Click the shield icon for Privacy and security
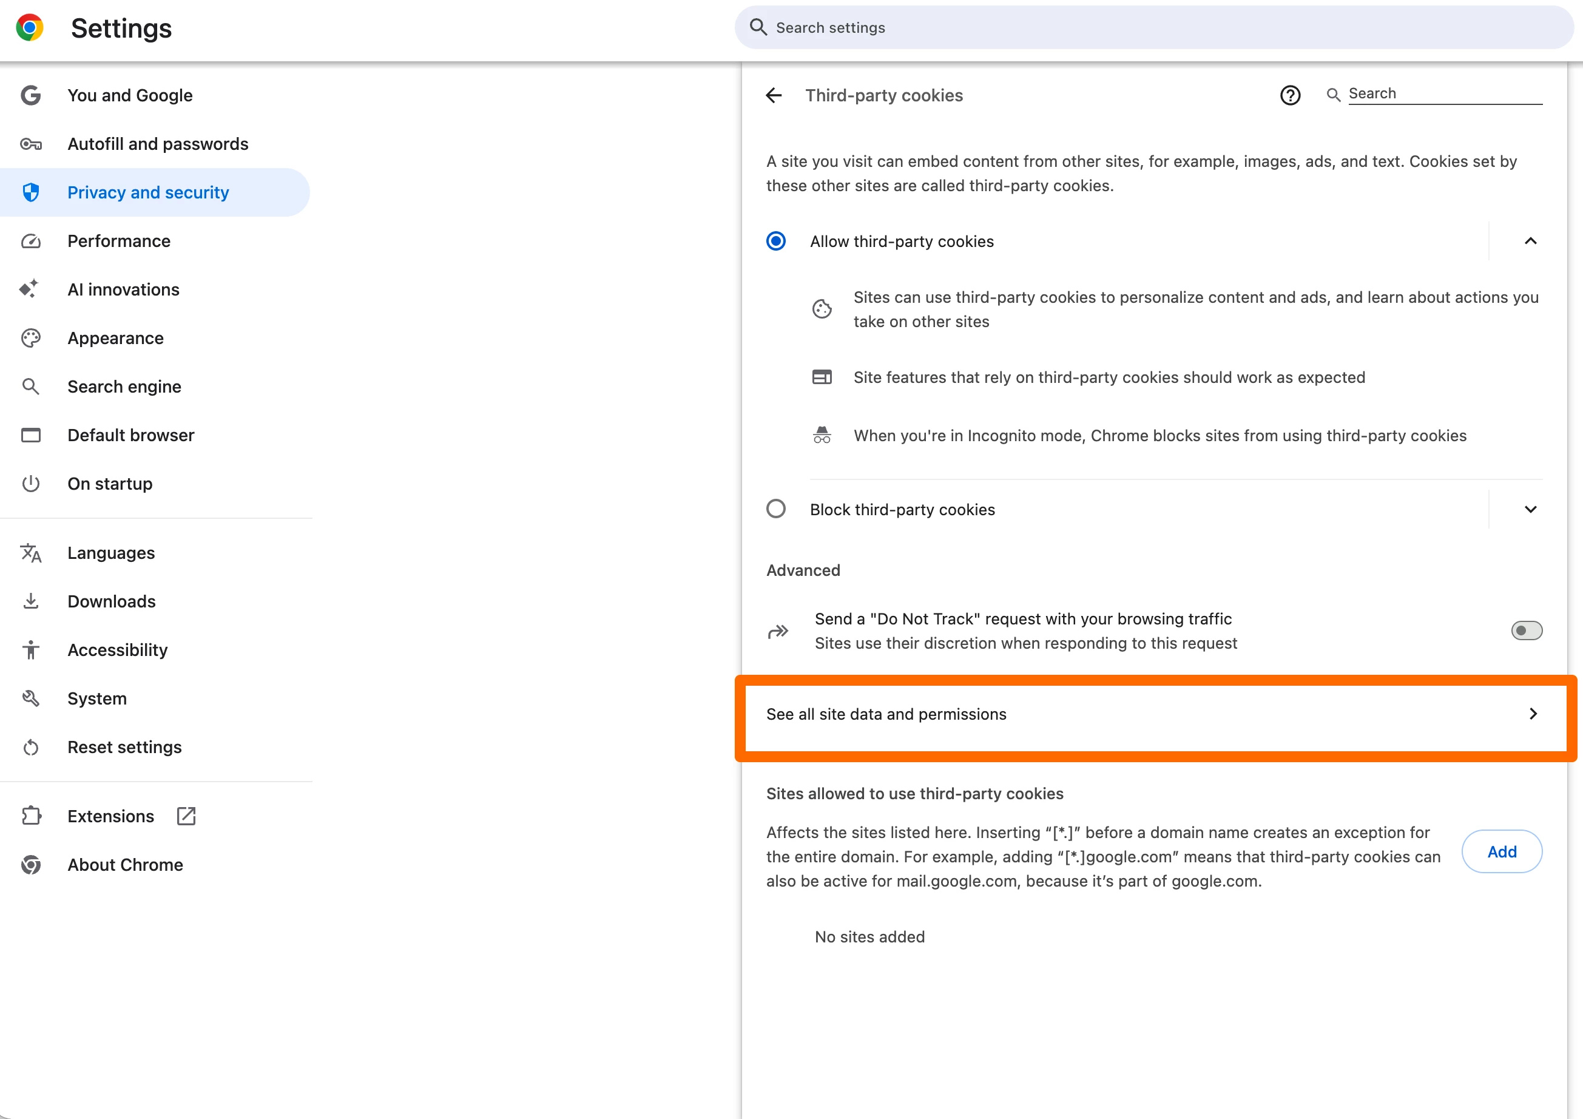The image size is (1583, 1119). tap(31, 192)
